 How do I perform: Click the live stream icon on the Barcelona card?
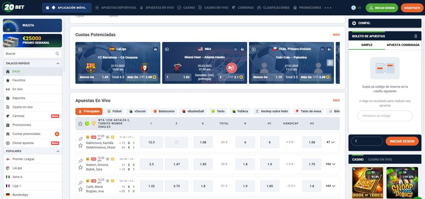coord(80,49)
